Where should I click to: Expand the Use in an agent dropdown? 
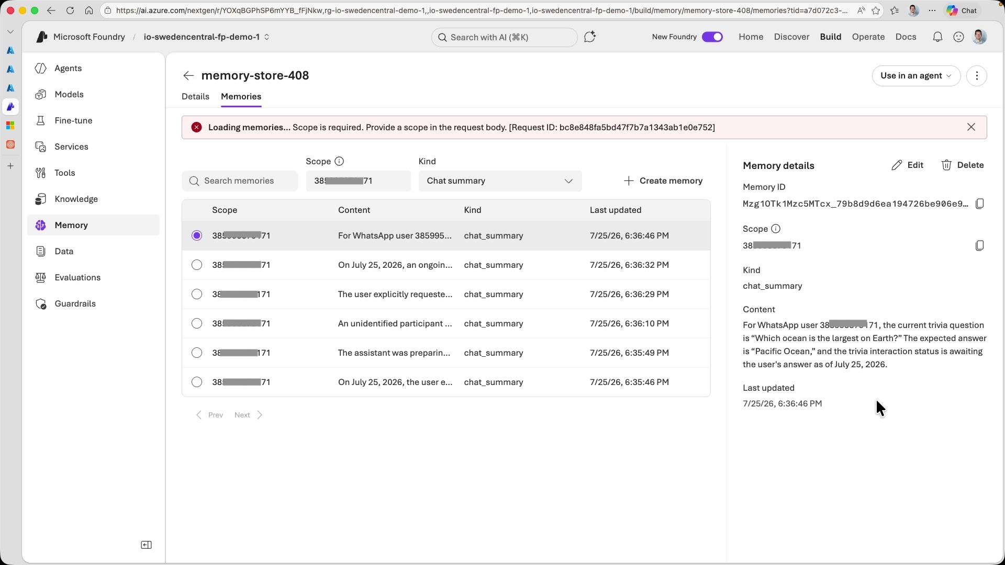coord(916,76)
